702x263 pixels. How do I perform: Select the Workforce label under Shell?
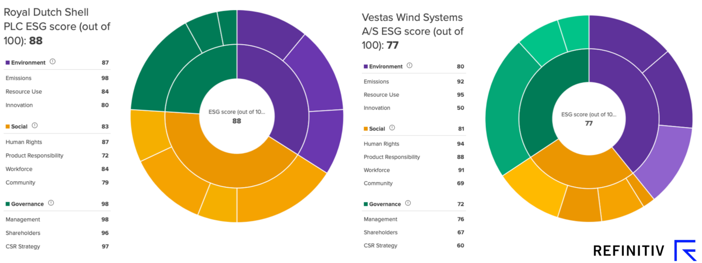click(19, 169)
